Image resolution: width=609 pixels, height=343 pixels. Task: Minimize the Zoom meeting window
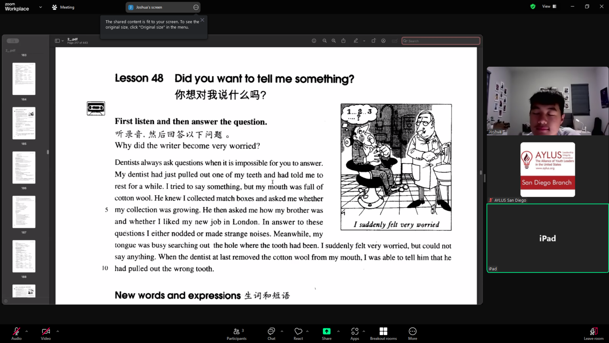pos(573,6)
